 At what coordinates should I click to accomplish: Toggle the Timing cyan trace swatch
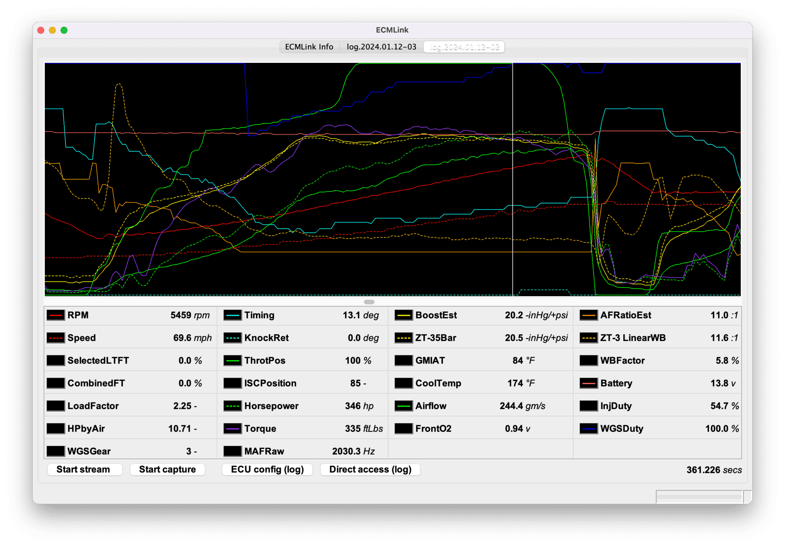232,315
